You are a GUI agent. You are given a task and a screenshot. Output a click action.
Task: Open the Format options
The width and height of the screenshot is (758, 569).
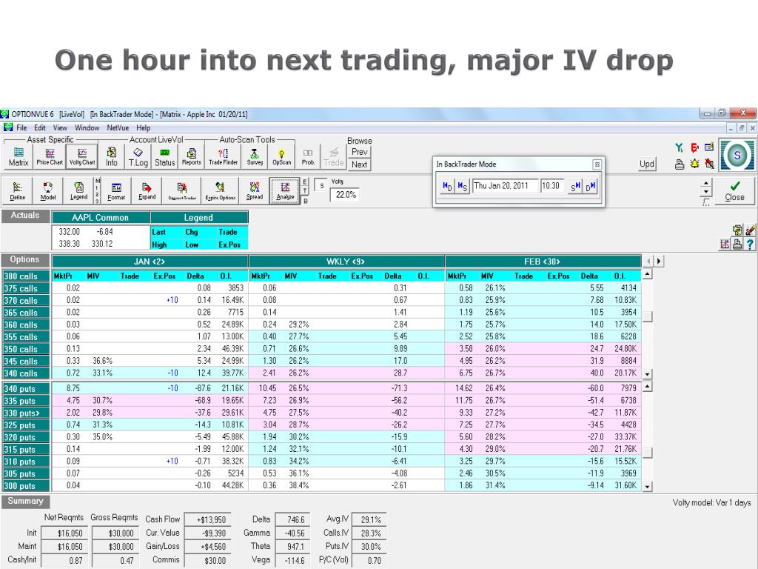[x=116, y=191]
